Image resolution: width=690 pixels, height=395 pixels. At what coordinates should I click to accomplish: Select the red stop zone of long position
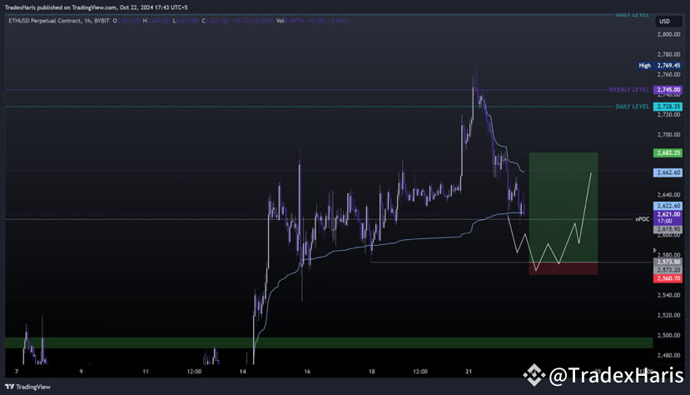(563, 268)
